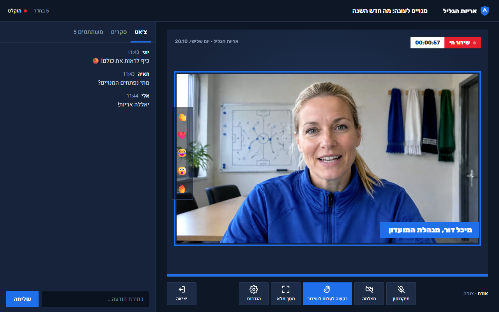Screen dimensions: 499x312
Task: Toggle the microphone (מיקרופון) button
Action: pos(401,293)
